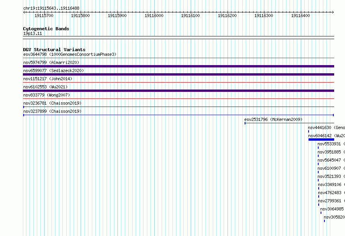Select the thick blue nsv6046142 bar
This screenshot has width=345, height=236.
tap(321, 140)
